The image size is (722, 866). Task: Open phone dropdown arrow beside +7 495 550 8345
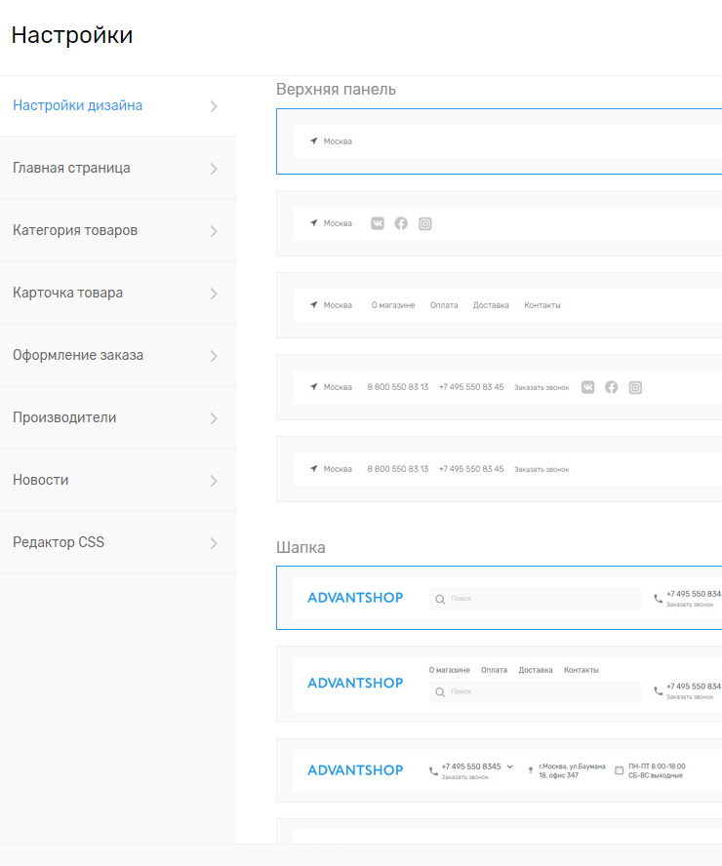click(510, 767)
